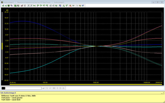Click the Info Audiovintage.fr panel title

tap(8, 93)
